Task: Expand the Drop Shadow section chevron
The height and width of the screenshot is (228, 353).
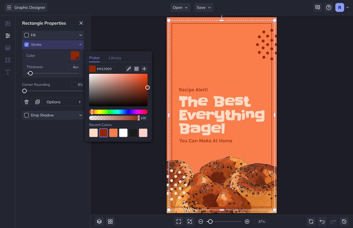Action: [x=80, y=115]
